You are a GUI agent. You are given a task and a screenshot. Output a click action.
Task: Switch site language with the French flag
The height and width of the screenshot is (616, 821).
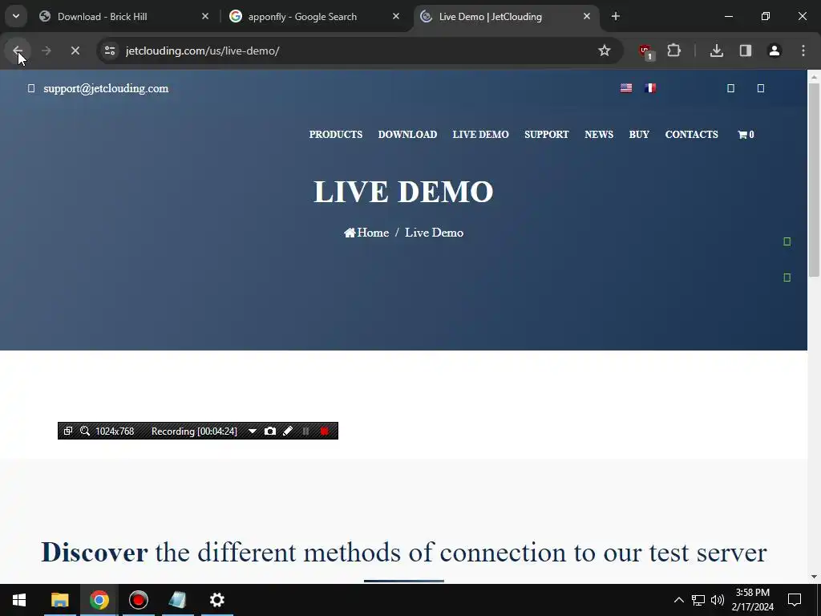[x=650, y=88]
